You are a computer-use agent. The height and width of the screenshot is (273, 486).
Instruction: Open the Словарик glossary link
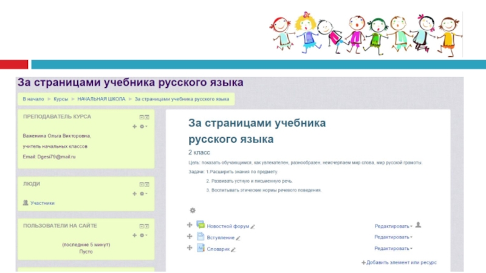pos(218,249)
